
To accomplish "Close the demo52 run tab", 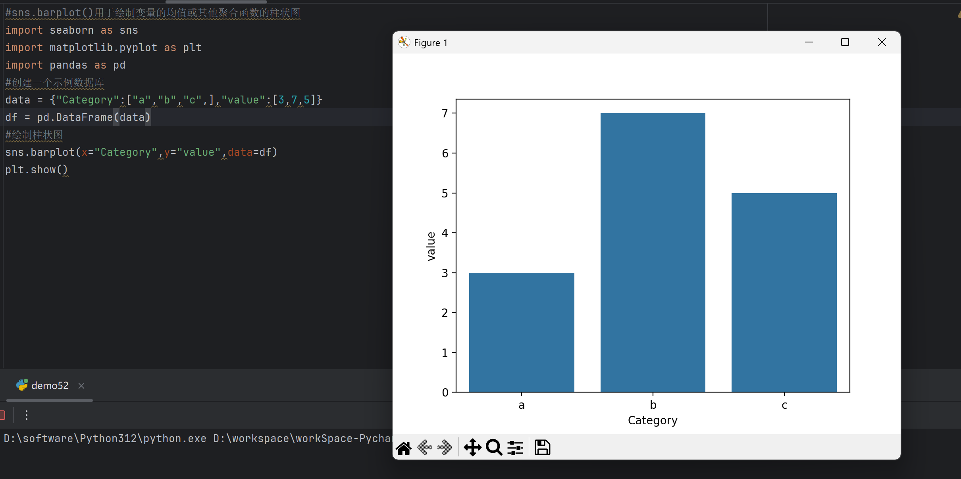I will pyautogui.click(x=81, y=386).
